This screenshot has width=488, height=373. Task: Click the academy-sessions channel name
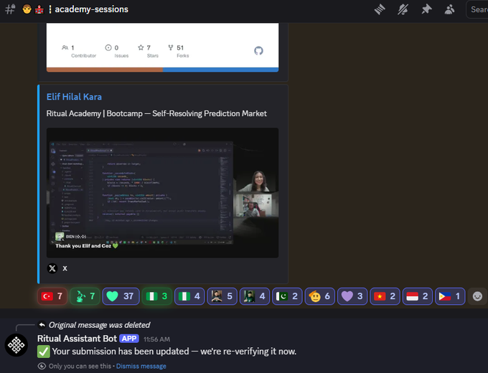pyautogui.click(x=92, y=9)
